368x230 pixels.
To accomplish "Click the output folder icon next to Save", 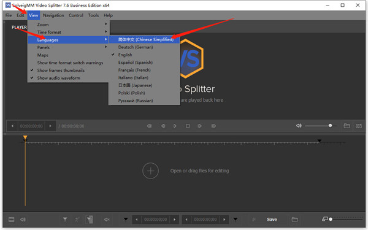I will click(294, 220).
